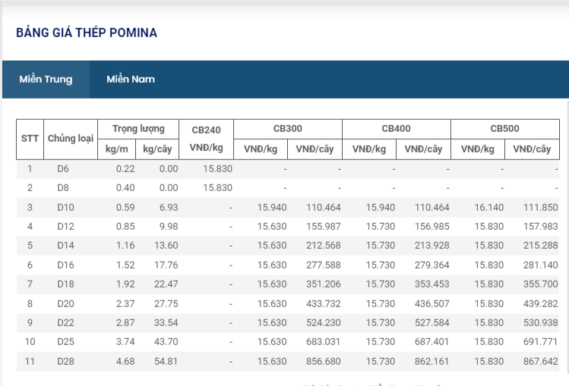
Task: Click the Trọng lượng column header
Action: [x=143, y=129]
